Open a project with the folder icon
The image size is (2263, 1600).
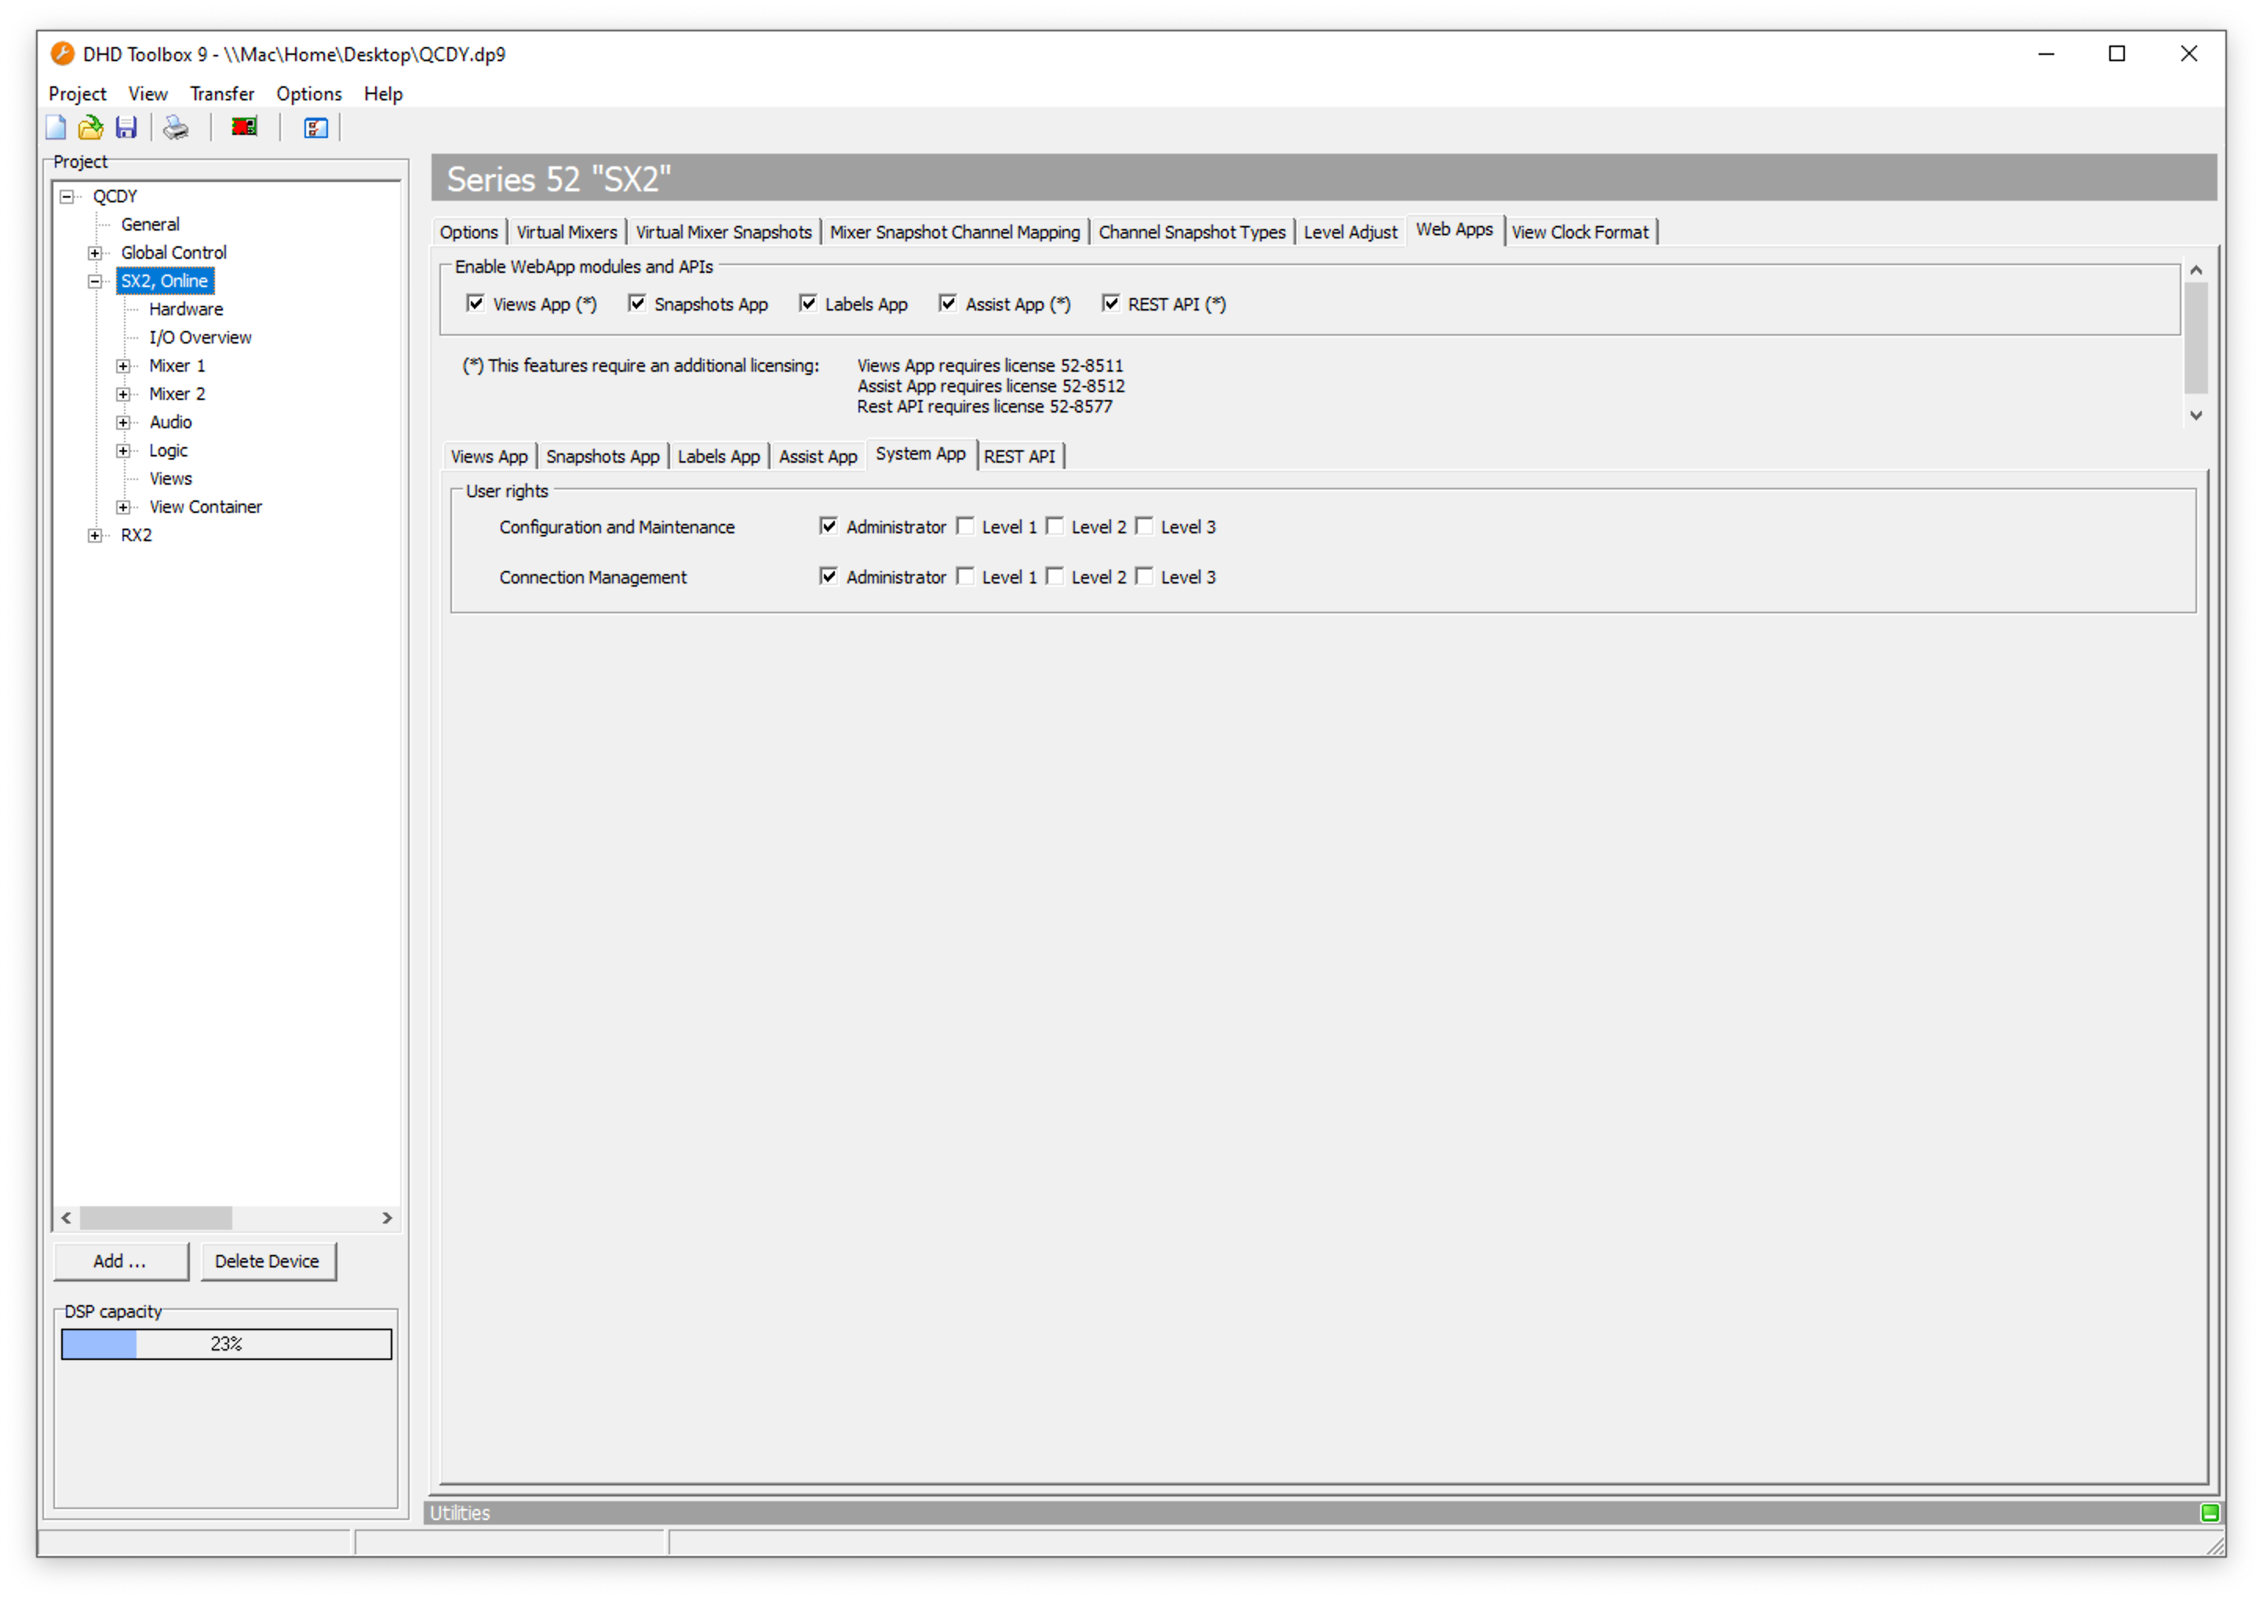[91, 127]
